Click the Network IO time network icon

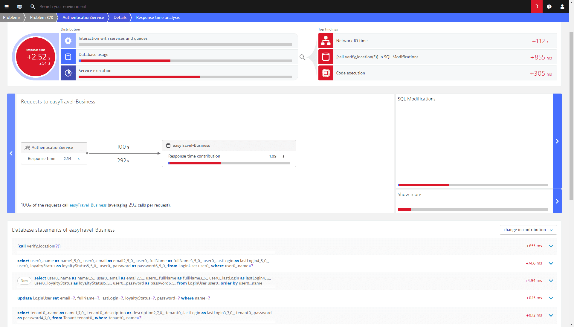326,41
